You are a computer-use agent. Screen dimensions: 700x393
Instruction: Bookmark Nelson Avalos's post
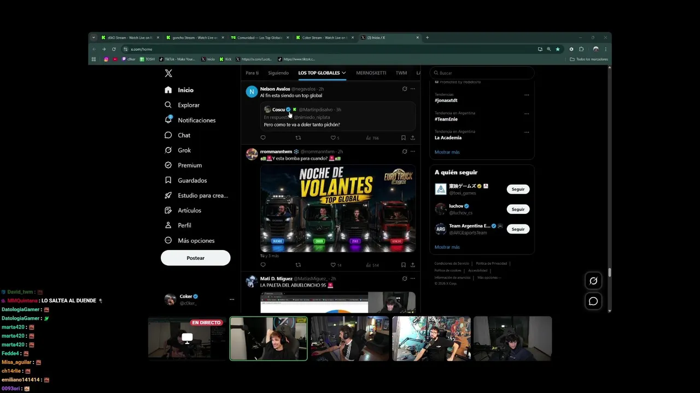(403, 138)
